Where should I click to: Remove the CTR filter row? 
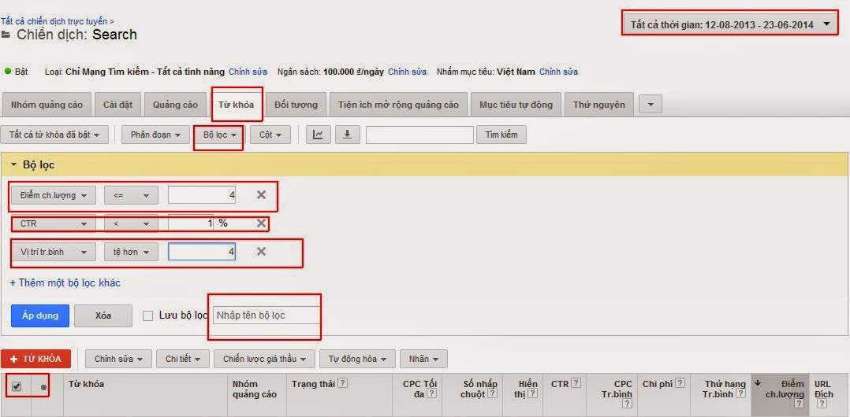click(x=261, y=223)
